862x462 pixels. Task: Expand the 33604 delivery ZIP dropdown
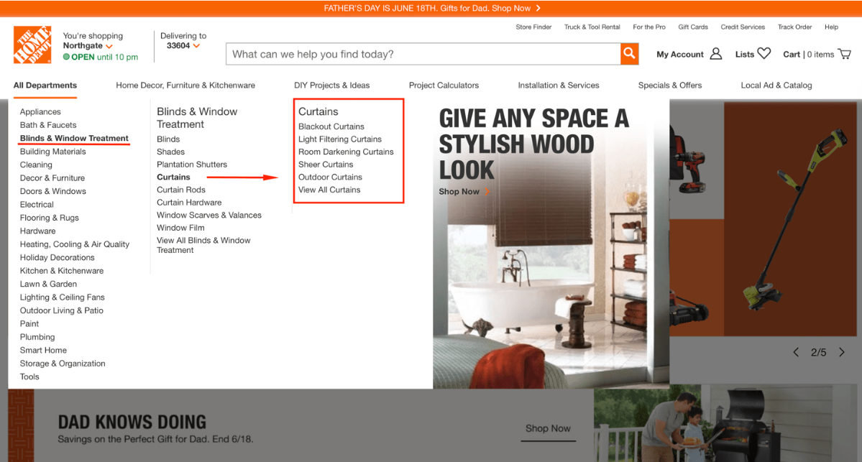(196, 46)
